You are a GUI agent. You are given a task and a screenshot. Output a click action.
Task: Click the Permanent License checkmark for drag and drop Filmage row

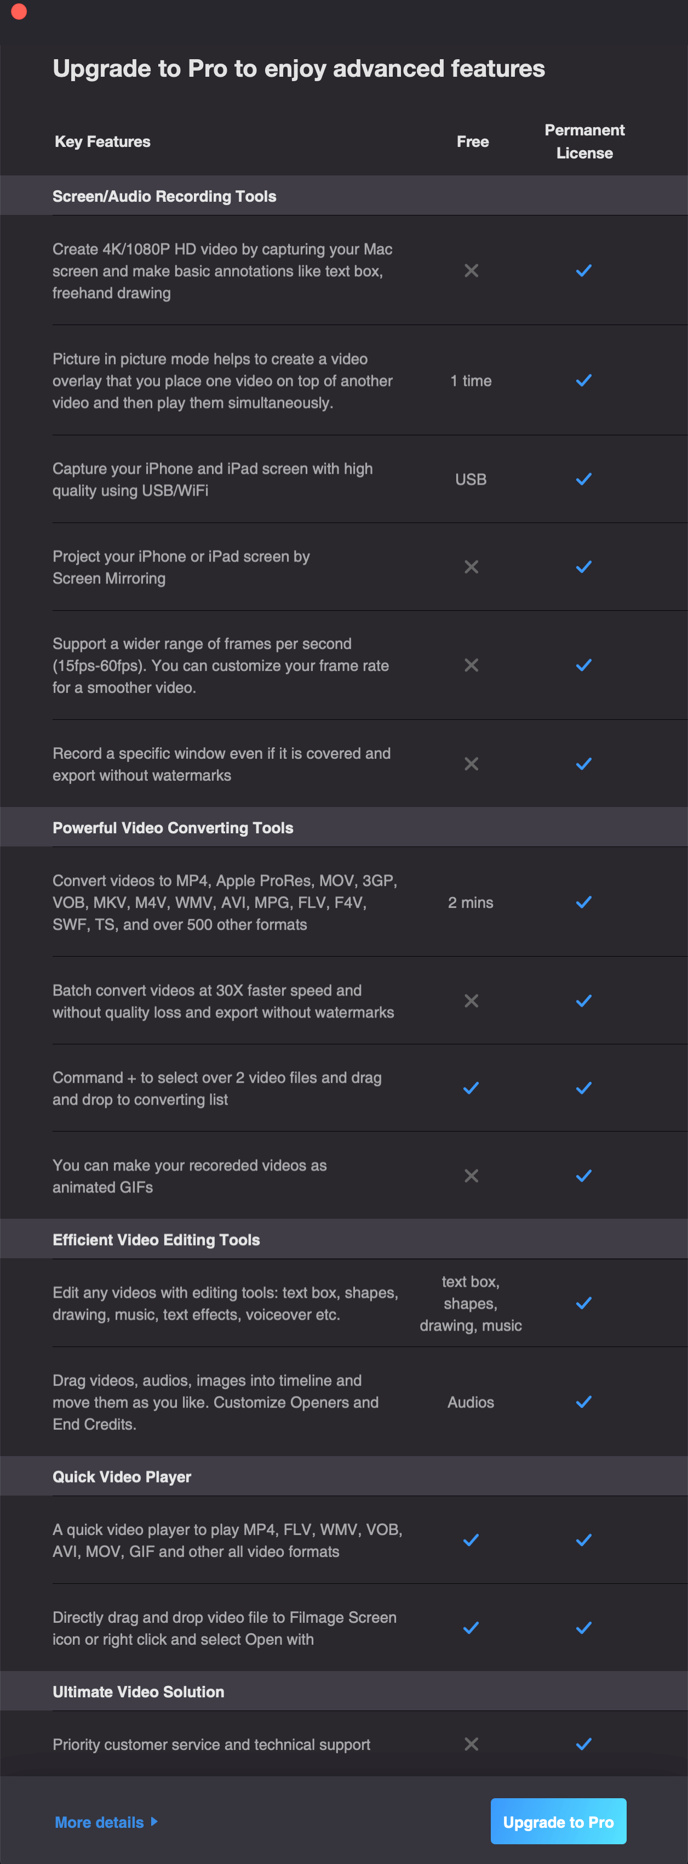[x=584, y=1627]
